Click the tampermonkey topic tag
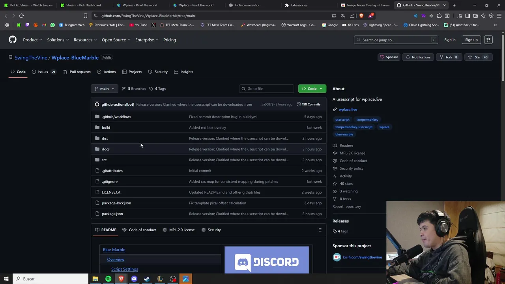The width and height of the screenshot is (505, 284). (x=367, y=120)
